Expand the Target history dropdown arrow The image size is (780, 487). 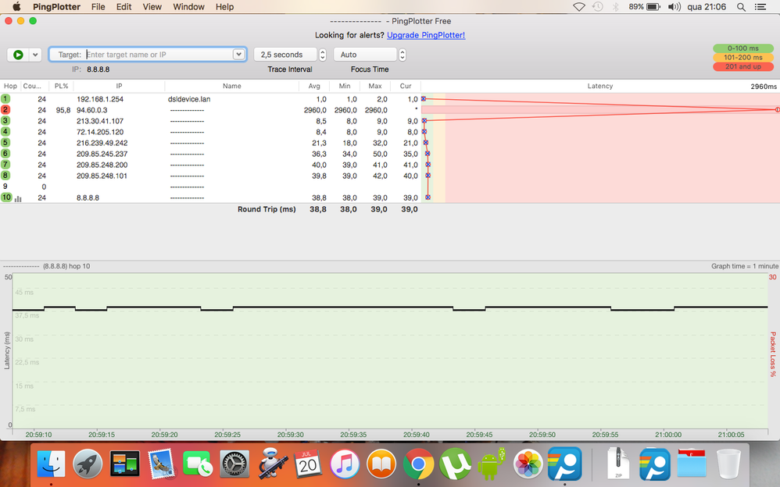[x=239, y=55]
